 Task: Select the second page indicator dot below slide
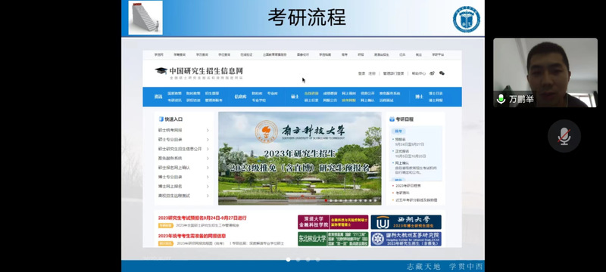[298, 260]
